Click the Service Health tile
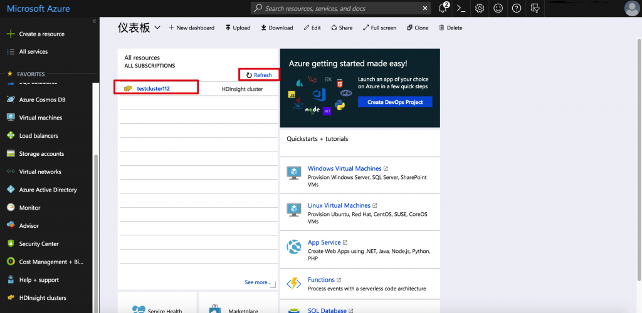 click(157, 302)
